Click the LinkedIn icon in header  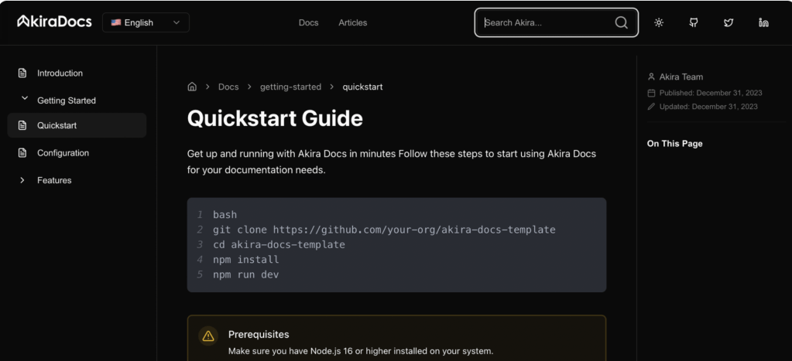[x=763, y=22]
